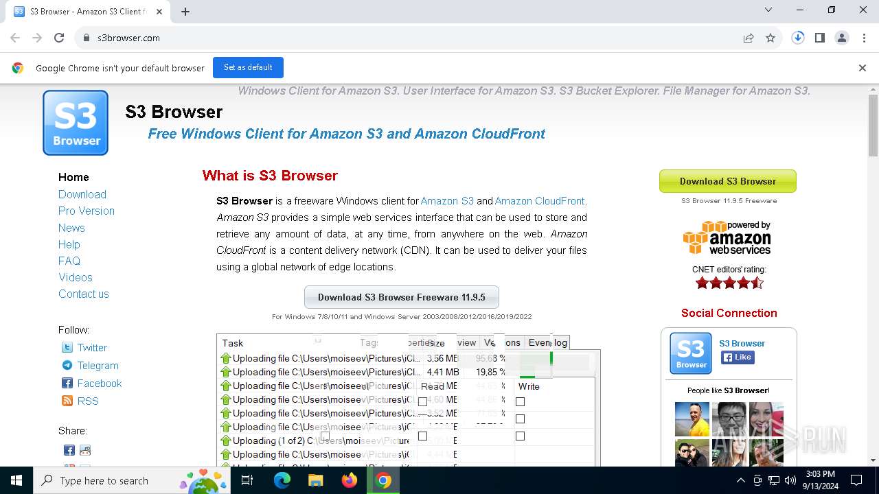
Task: Dismiss the default browser infobar
Action: (x=863, y=68)
